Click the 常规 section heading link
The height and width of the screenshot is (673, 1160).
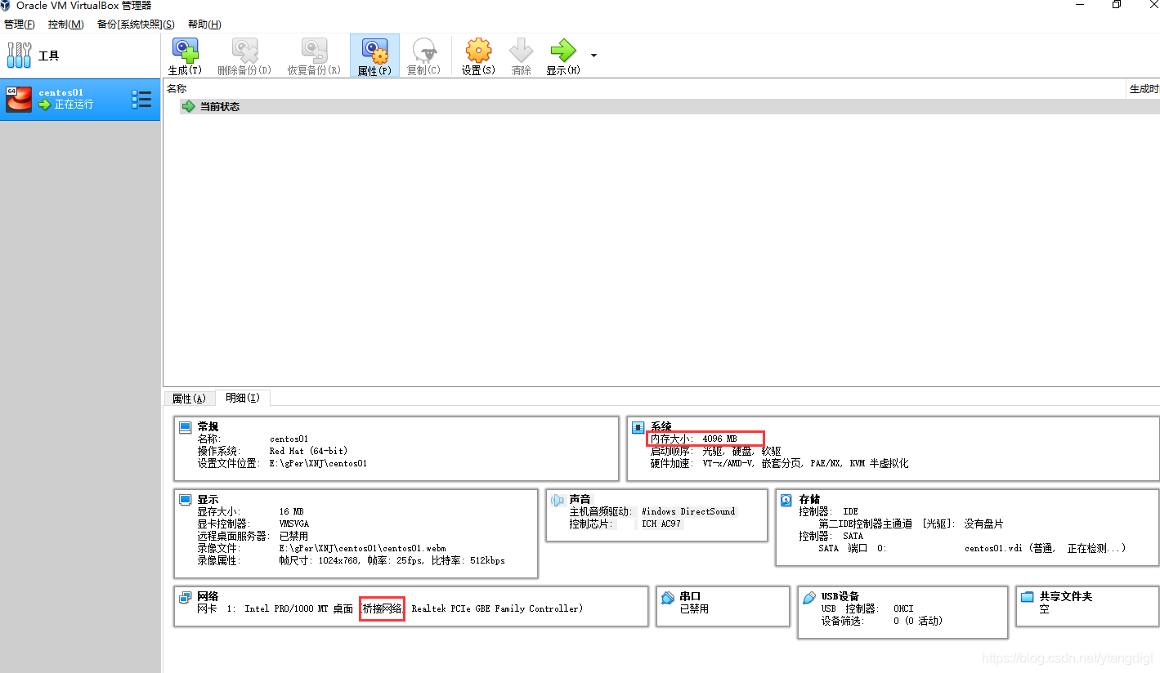pos(208,426)
